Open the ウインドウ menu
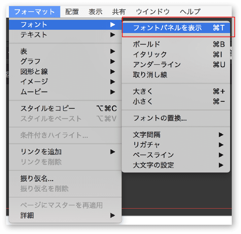Viewport: 241px width, 234px height. pyautogui.click(x=153, y=12)
